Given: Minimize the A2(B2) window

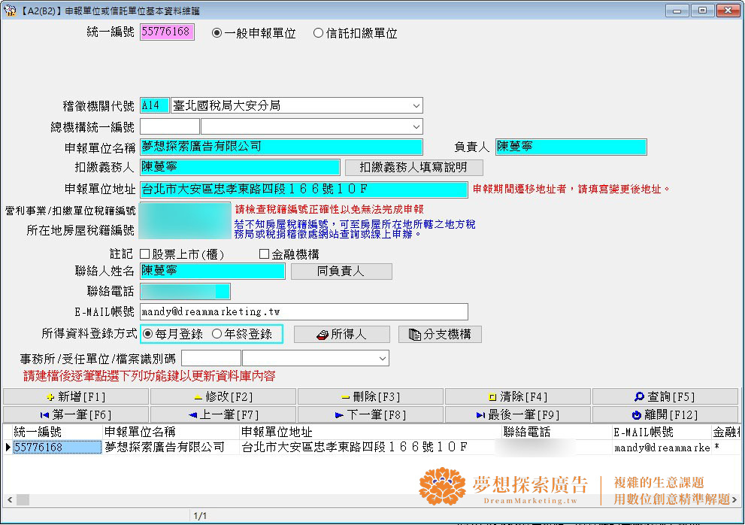Looking at the screenshot, I should pos(677,11).
